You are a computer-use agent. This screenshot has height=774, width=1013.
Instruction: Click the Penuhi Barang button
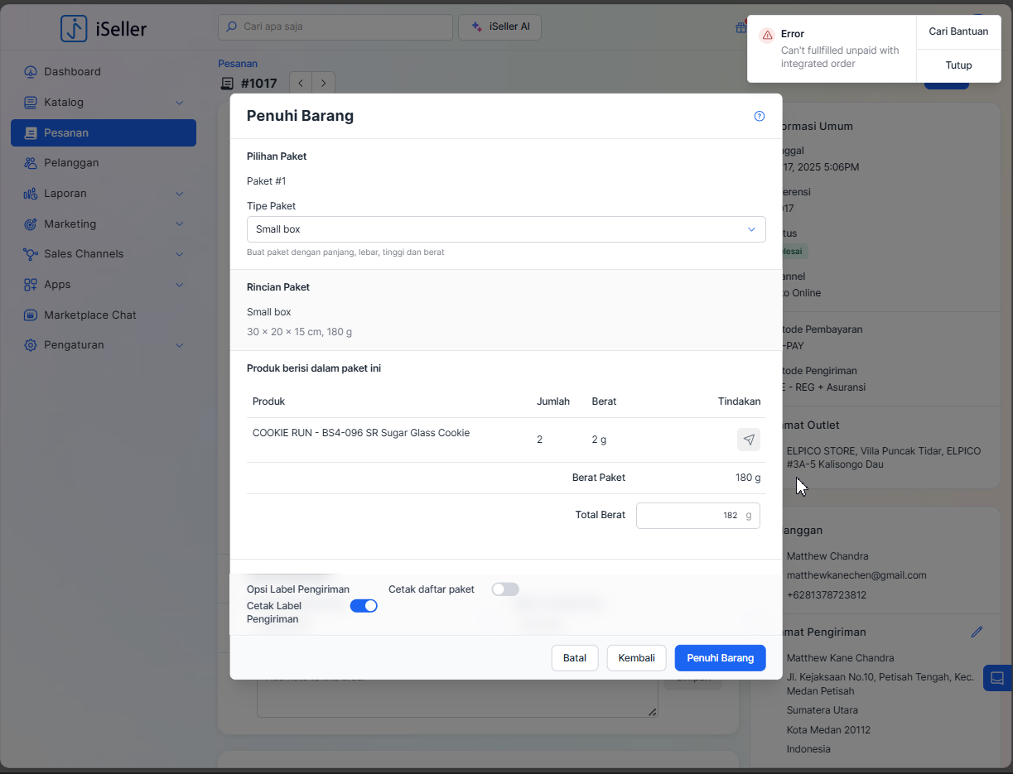tap(720, 658)
